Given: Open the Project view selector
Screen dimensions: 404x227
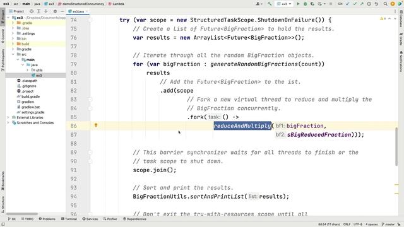Looking at the screenshot, I should 16,11.
